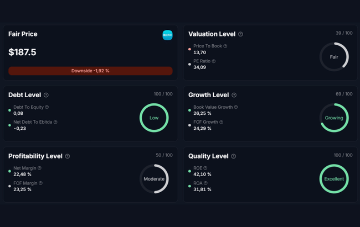
Task: Click the stock logo icon in Fair Price card
Action: (x=167, y=35)
